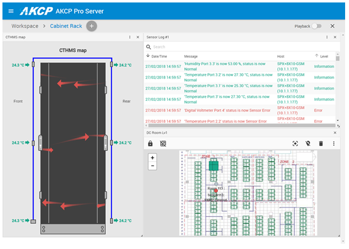The width and height of the screenshot is (349, 249).
Task: Zoom out on the DC Room map
Action: click(152, 166)
